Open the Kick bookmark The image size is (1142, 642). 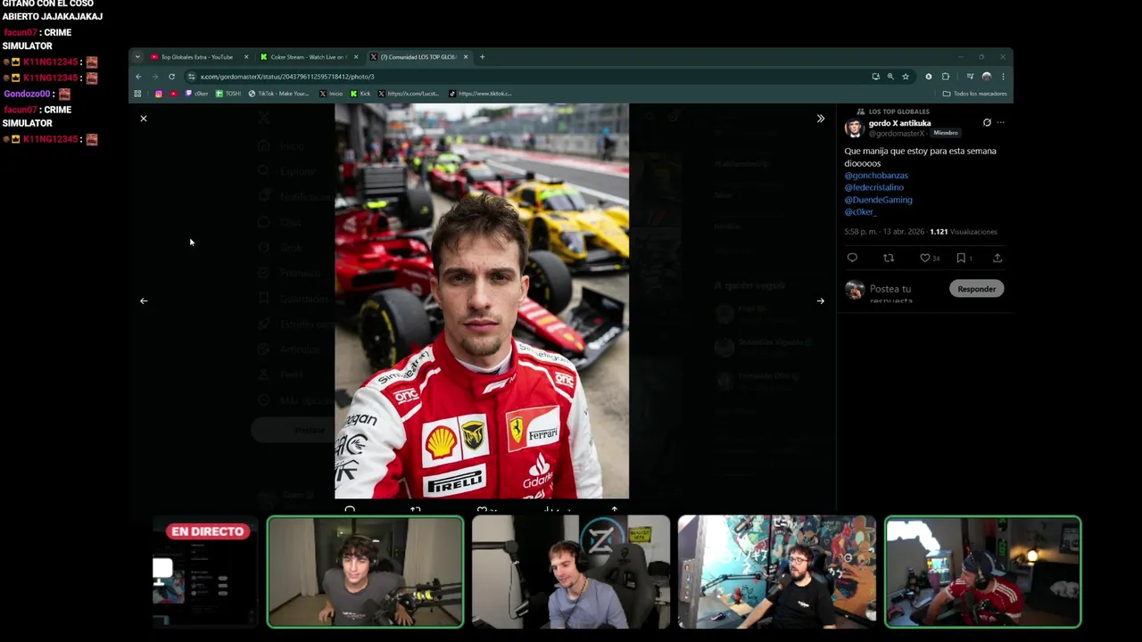pyautogui.click(x=360, y=94)
